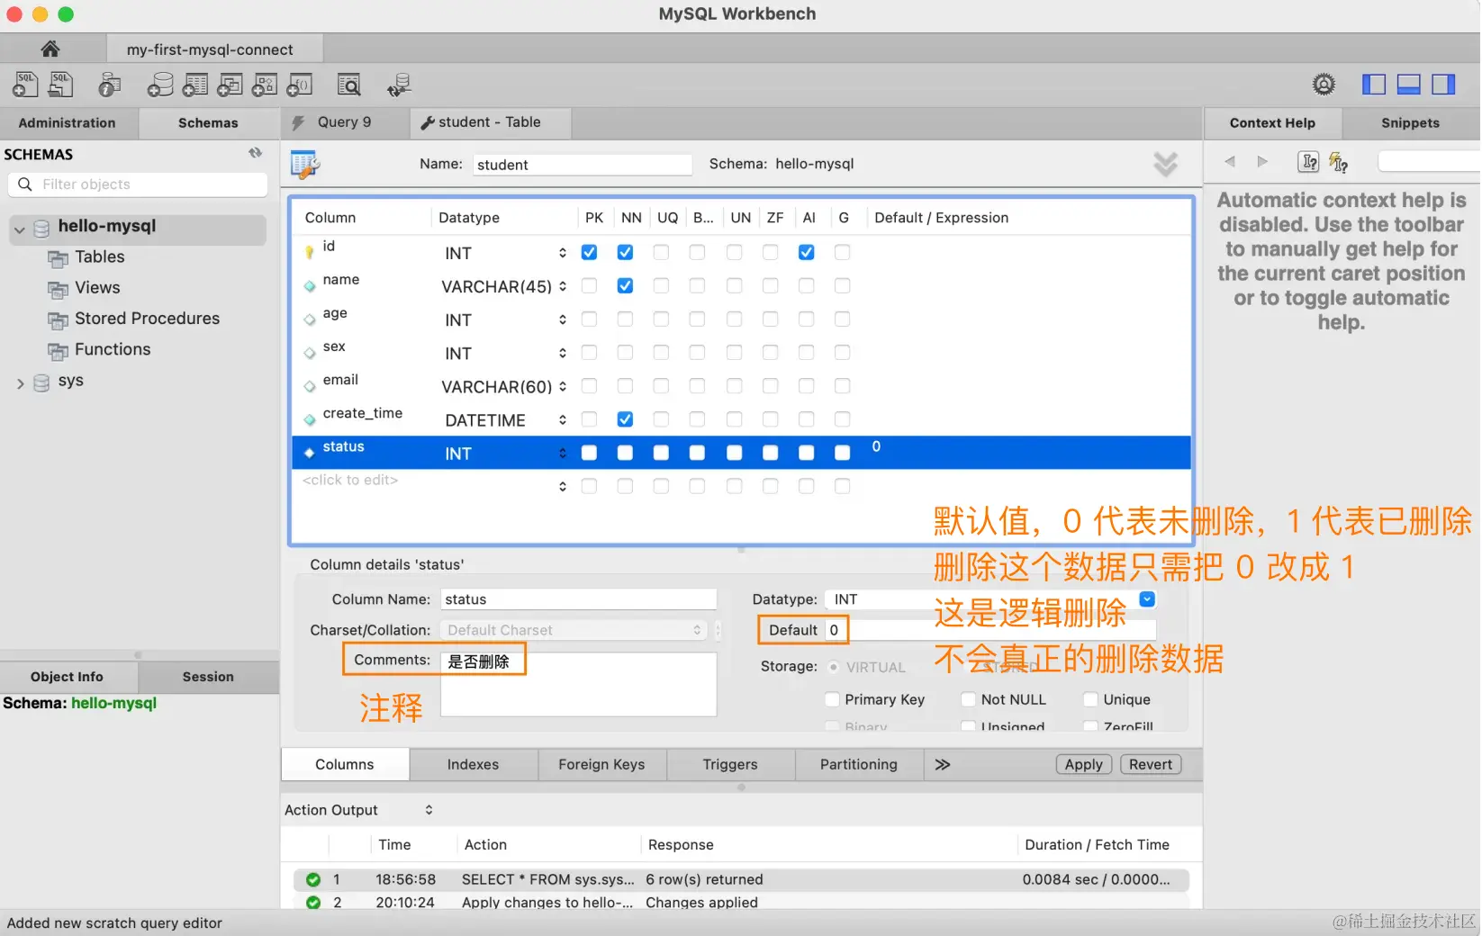Image resolution: width=1482 pixels, height=936 pixels.
Task: Open Snippets tab
Action: [x=1410, y=123]
